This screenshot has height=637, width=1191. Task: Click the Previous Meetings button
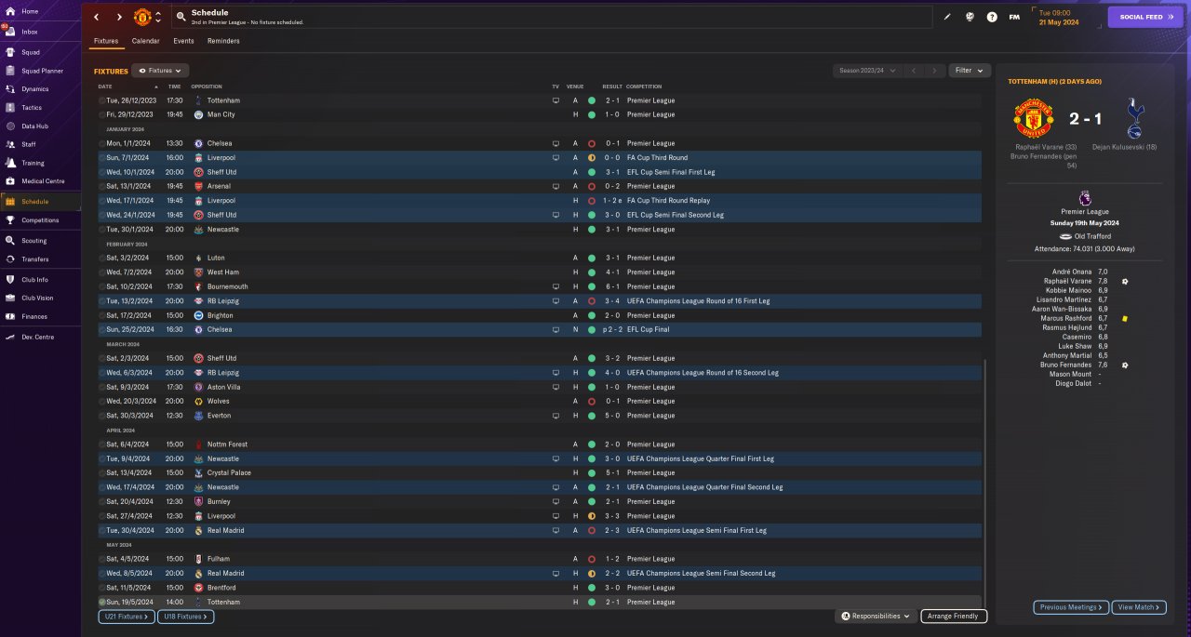point(1071,607)
